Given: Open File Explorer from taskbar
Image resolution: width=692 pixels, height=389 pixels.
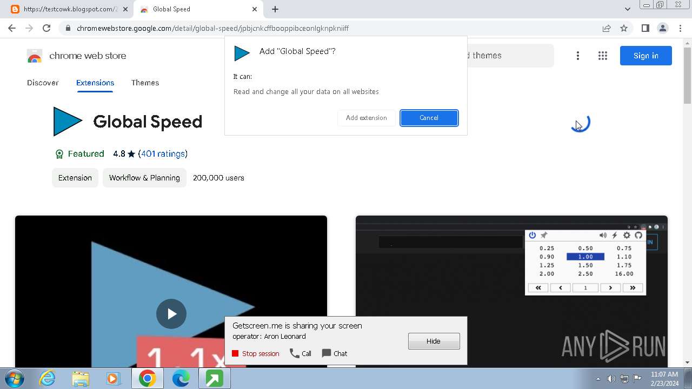Looking at the screenshot, I should coord(81,379).
